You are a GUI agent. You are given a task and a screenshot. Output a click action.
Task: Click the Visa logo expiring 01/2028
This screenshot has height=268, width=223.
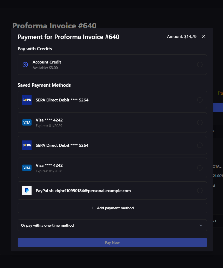[x=27, y=168]
